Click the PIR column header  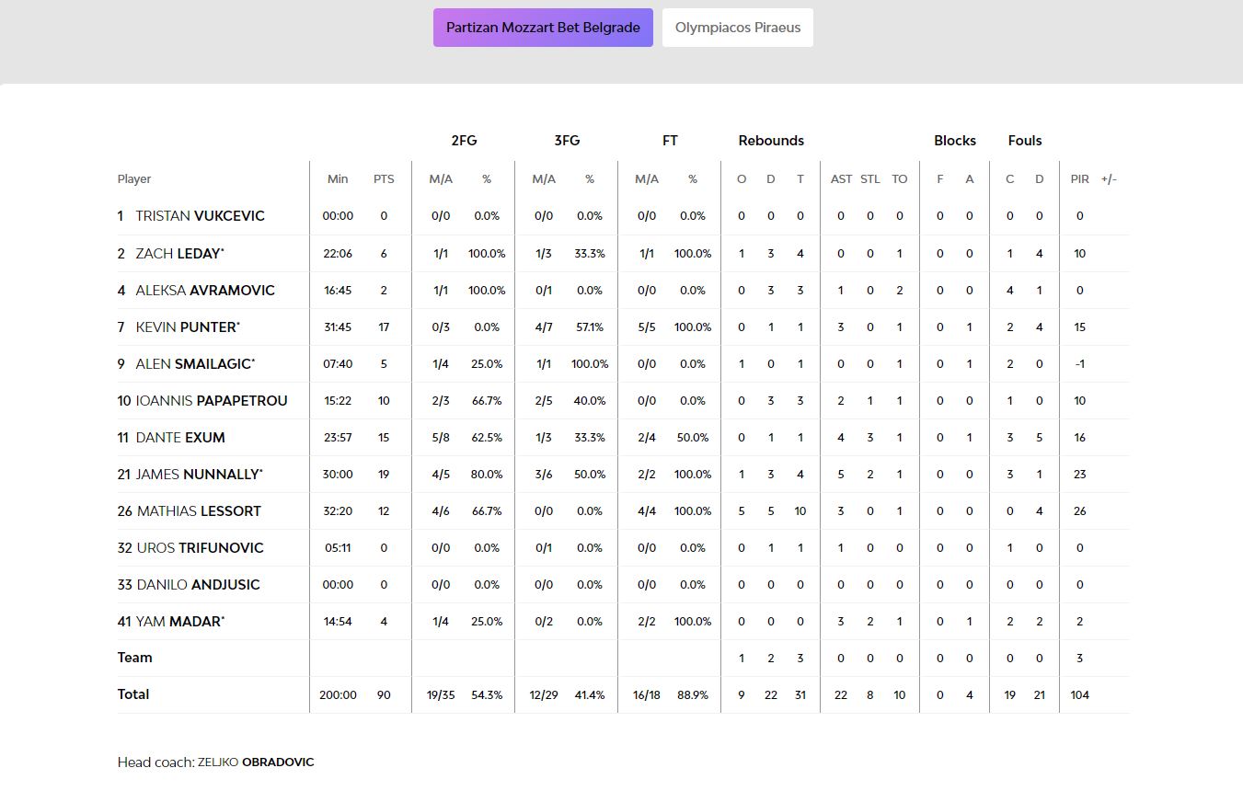click(x=1079, y=179)
